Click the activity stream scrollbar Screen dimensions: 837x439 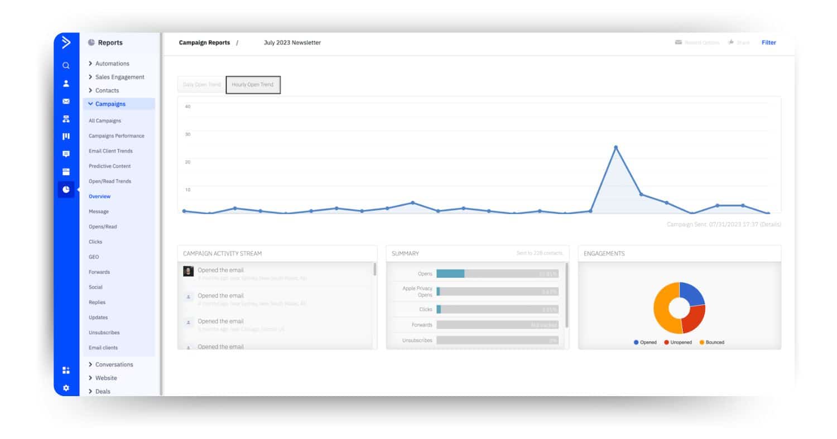(375, 270)
